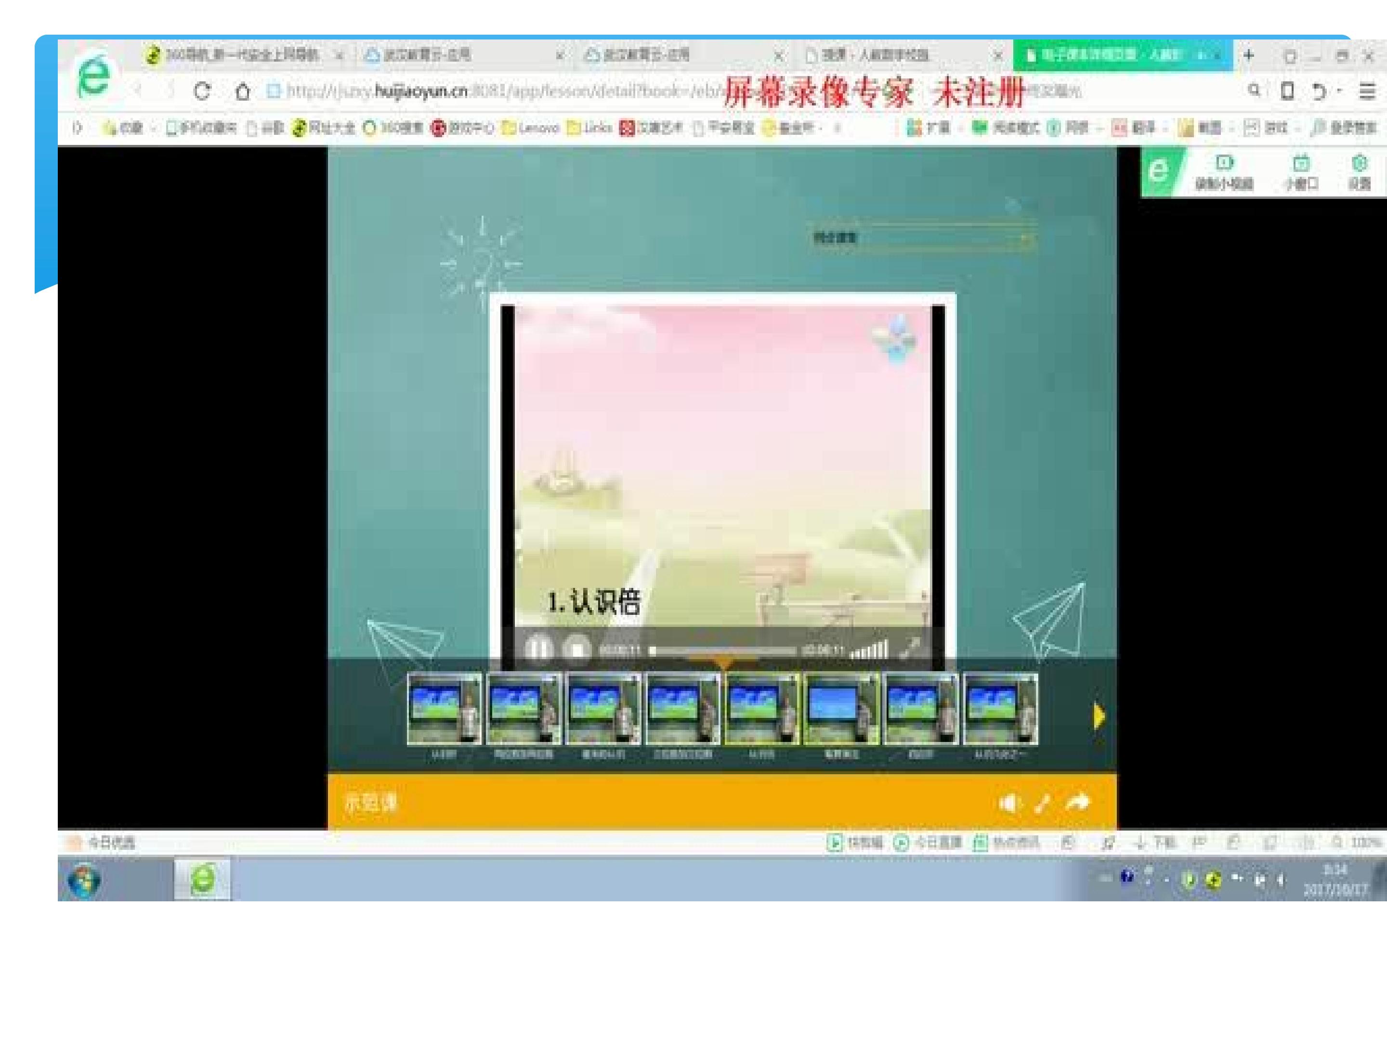Viewport: 1387px width, 1040px height.
Task: Click the share arrow on orange bar
Action: click(1078, 803)
